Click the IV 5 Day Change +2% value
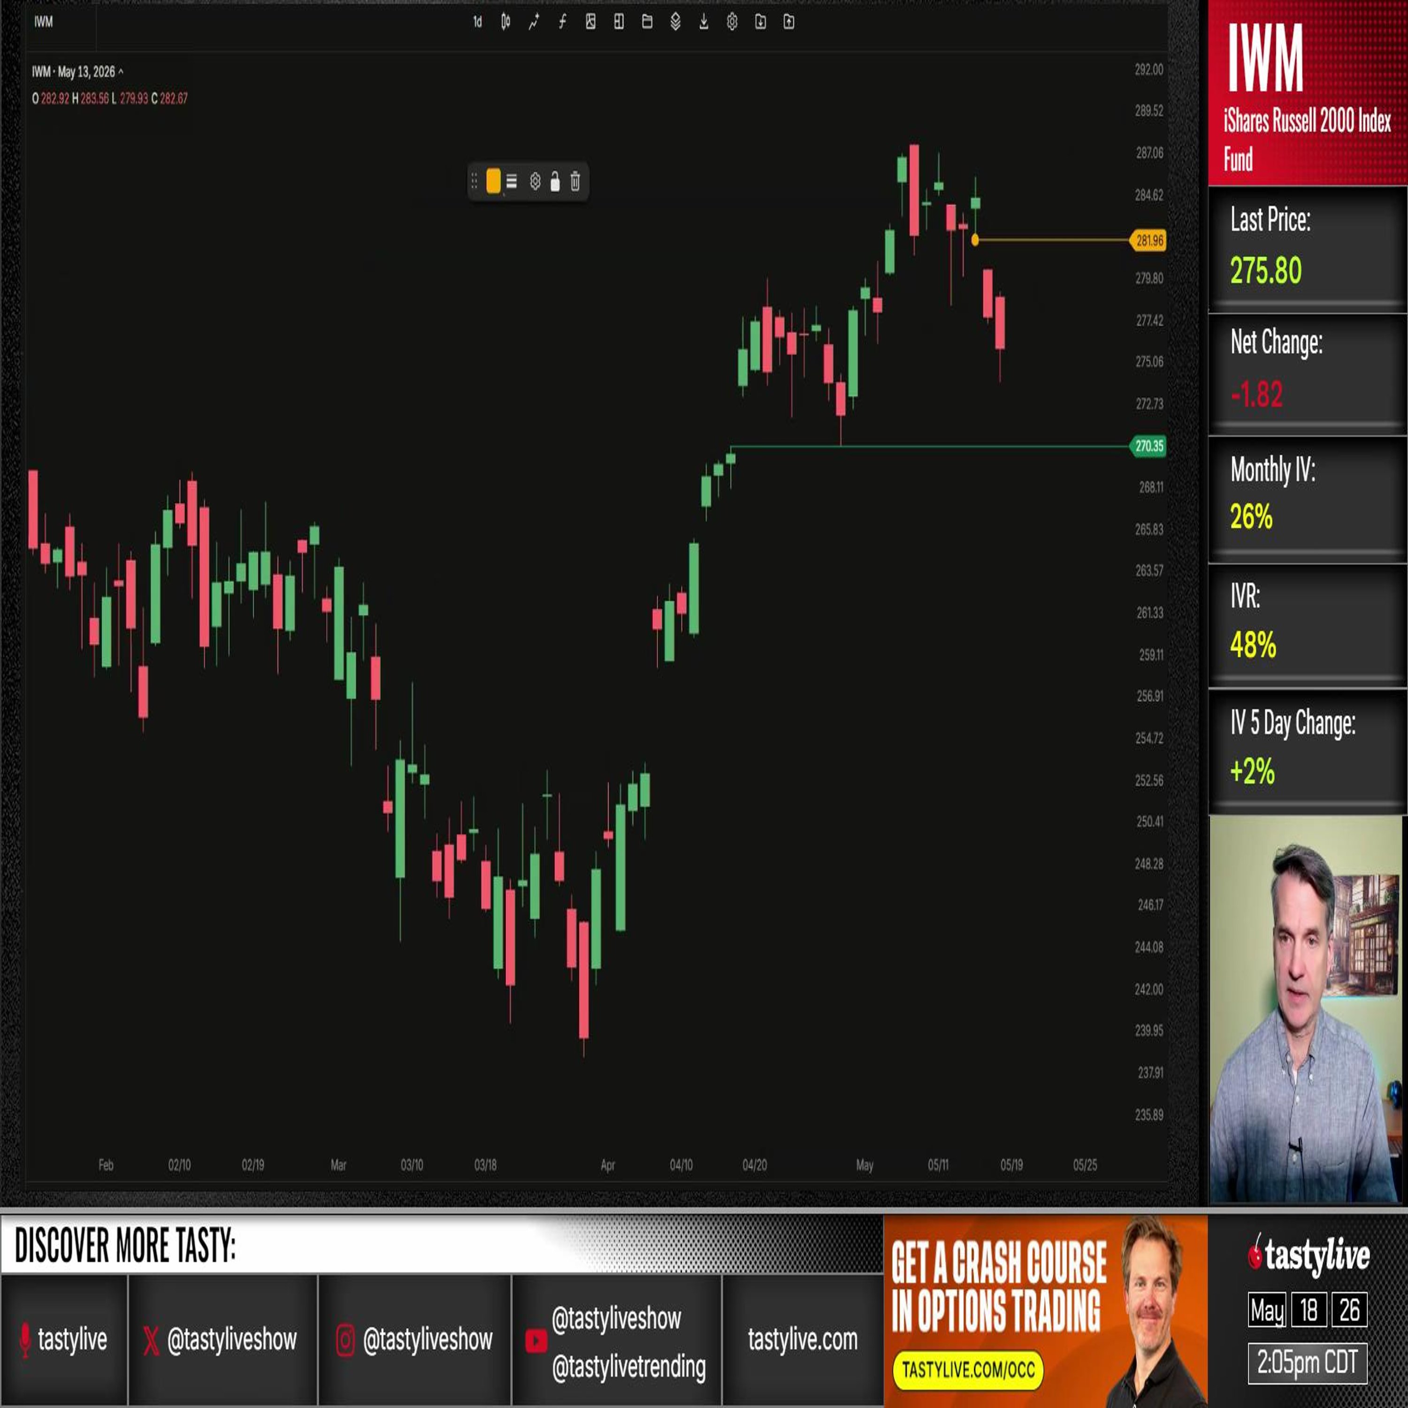 pyautogui.click(x=1252, y=771)
